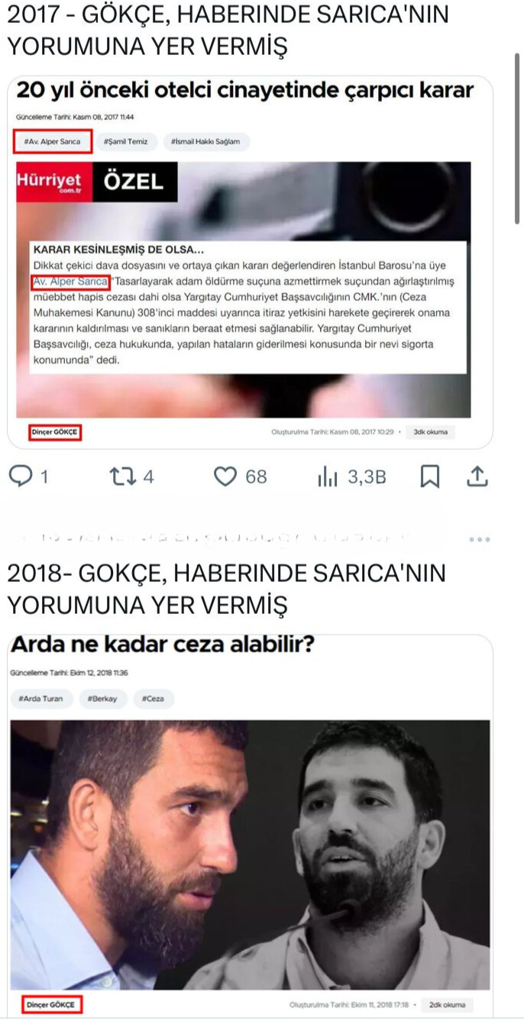
Task: Open the three-dot more options menu
Action: [480, 539]
